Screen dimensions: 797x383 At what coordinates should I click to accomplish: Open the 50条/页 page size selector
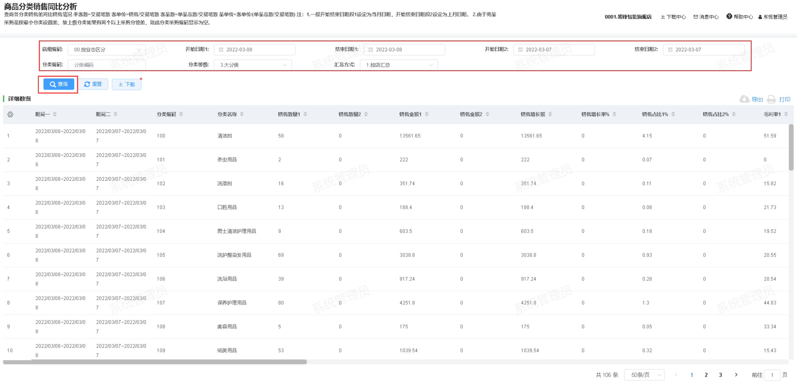(644, 375)
